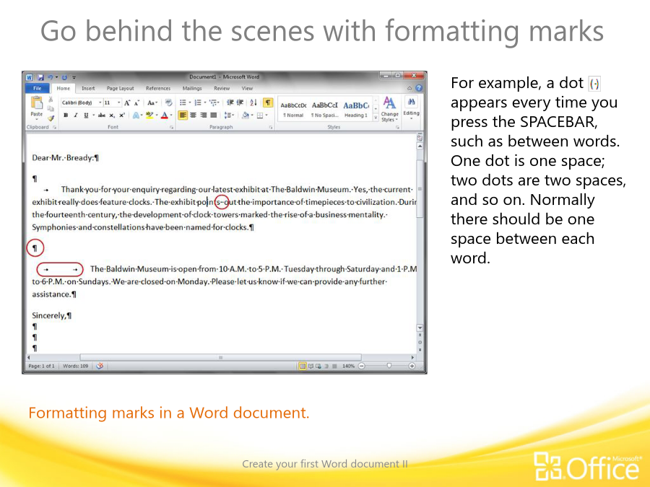Click the Cut scissors icon

(51, 100)
